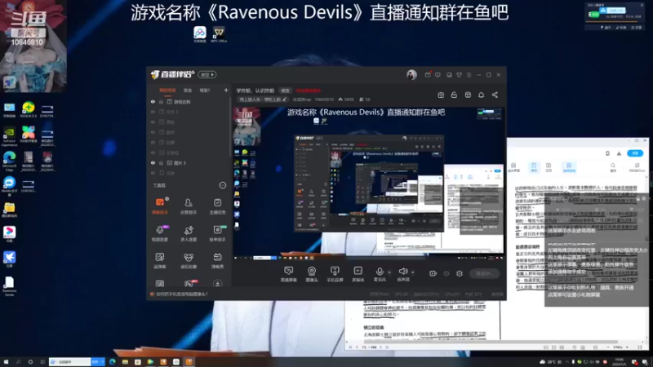
Task: Open the 视频连麦 tool
Action: coord(159,233)
